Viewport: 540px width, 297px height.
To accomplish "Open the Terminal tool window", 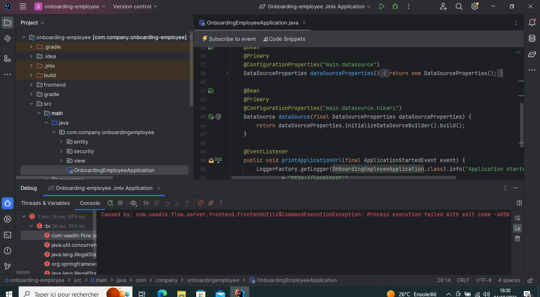I will click(8, 235).
